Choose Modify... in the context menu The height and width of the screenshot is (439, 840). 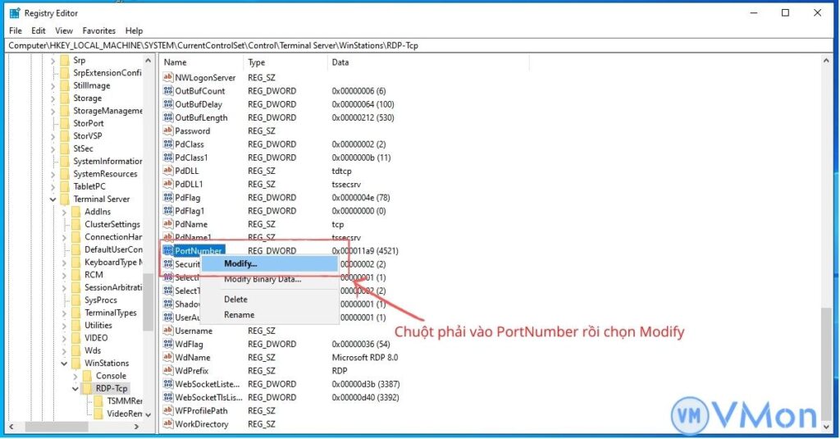(x=240, y=263)
